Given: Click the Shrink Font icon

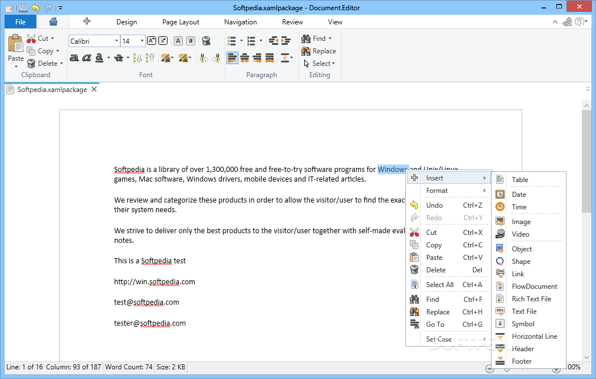Looking at the screenshot, I should click(x=163, y=41).
